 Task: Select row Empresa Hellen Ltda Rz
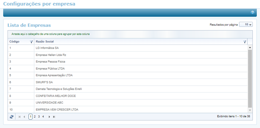tap(128, 55)
